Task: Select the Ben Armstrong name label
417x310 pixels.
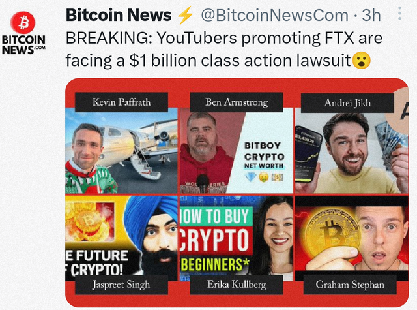Action: point(237,102)
